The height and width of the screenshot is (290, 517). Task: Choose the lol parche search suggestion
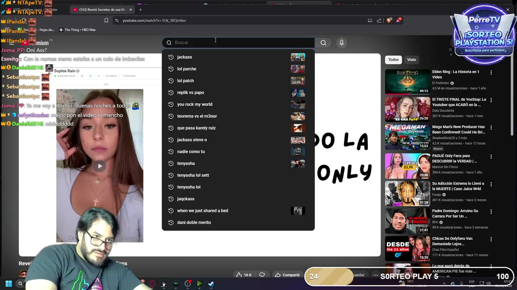coord(238,69)
